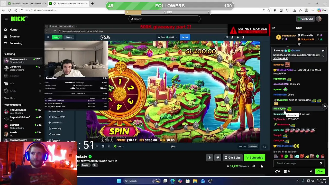329x185 pixels.
Task: Open Enhanced RTP in Stake menu
Action: click(x=58, y=117)
